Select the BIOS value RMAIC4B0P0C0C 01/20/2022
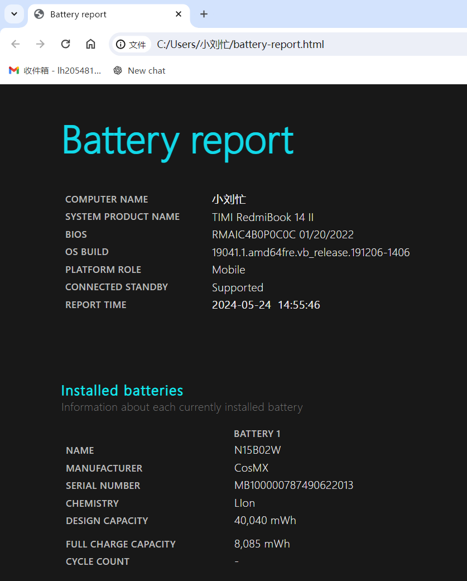 click(x=282, y=234)
